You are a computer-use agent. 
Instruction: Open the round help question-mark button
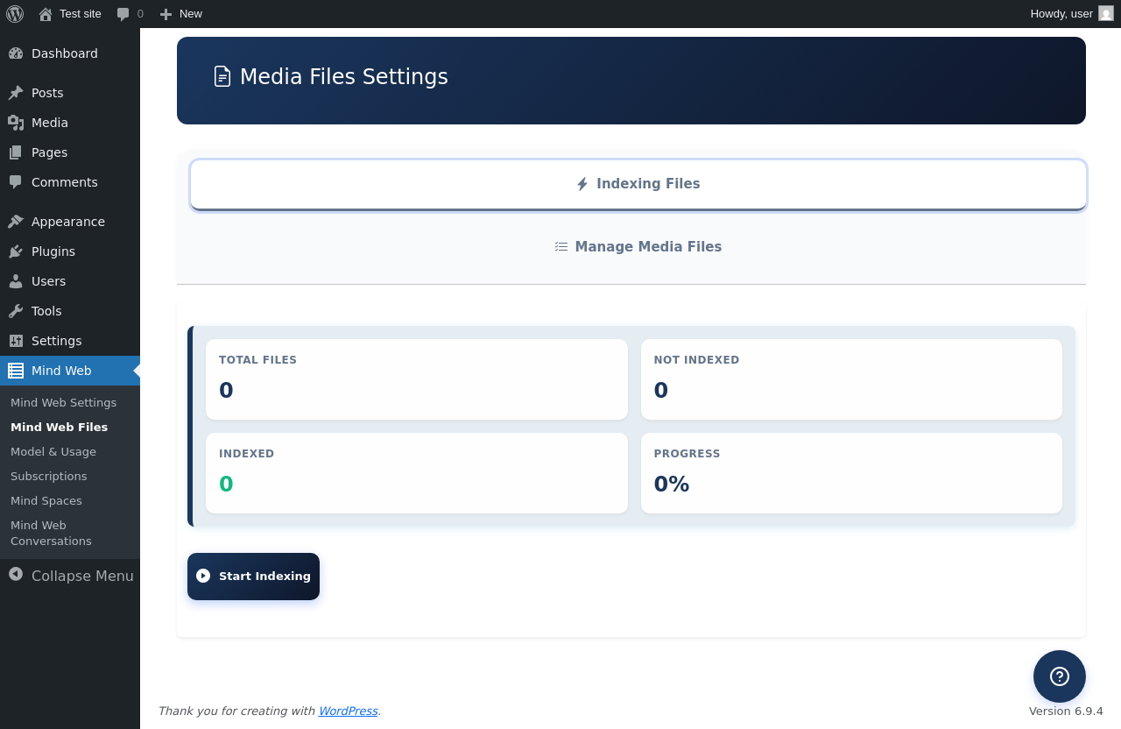coord(1059,676)
